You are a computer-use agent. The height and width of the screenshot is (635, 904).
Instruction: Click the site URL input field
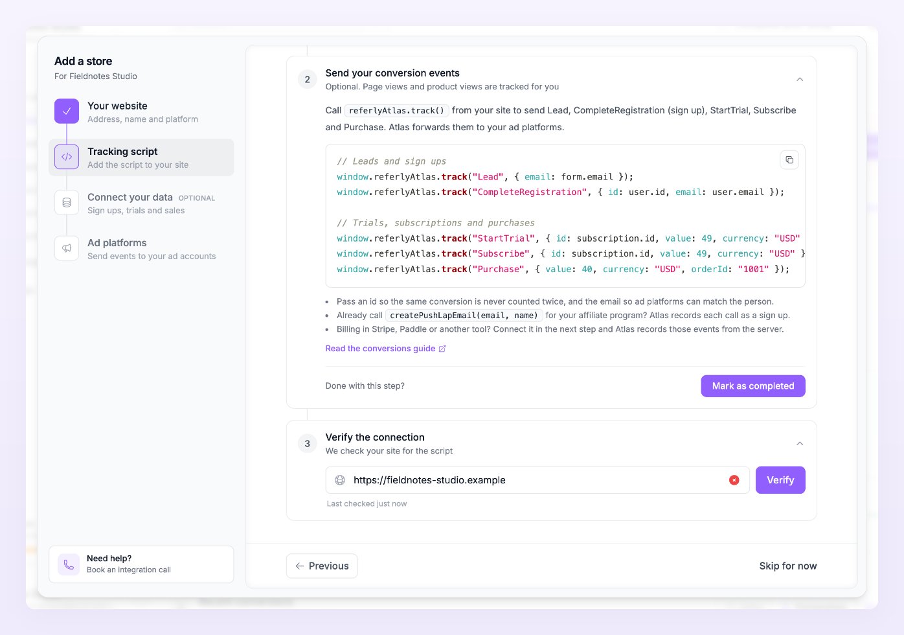coord(537,480)
